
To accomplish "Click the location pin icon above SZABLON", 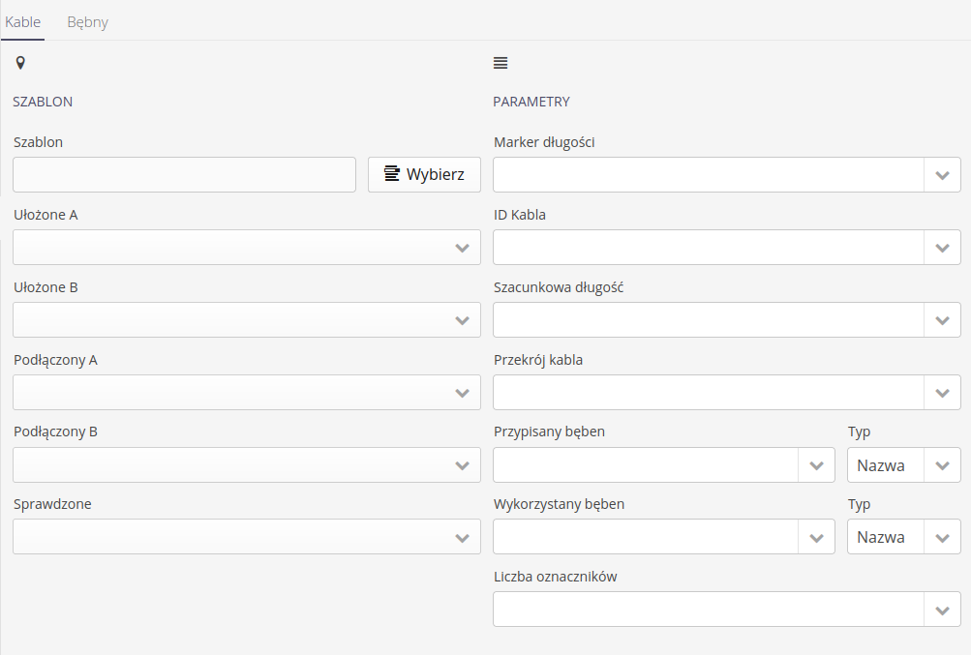I will tap(20, 64).
